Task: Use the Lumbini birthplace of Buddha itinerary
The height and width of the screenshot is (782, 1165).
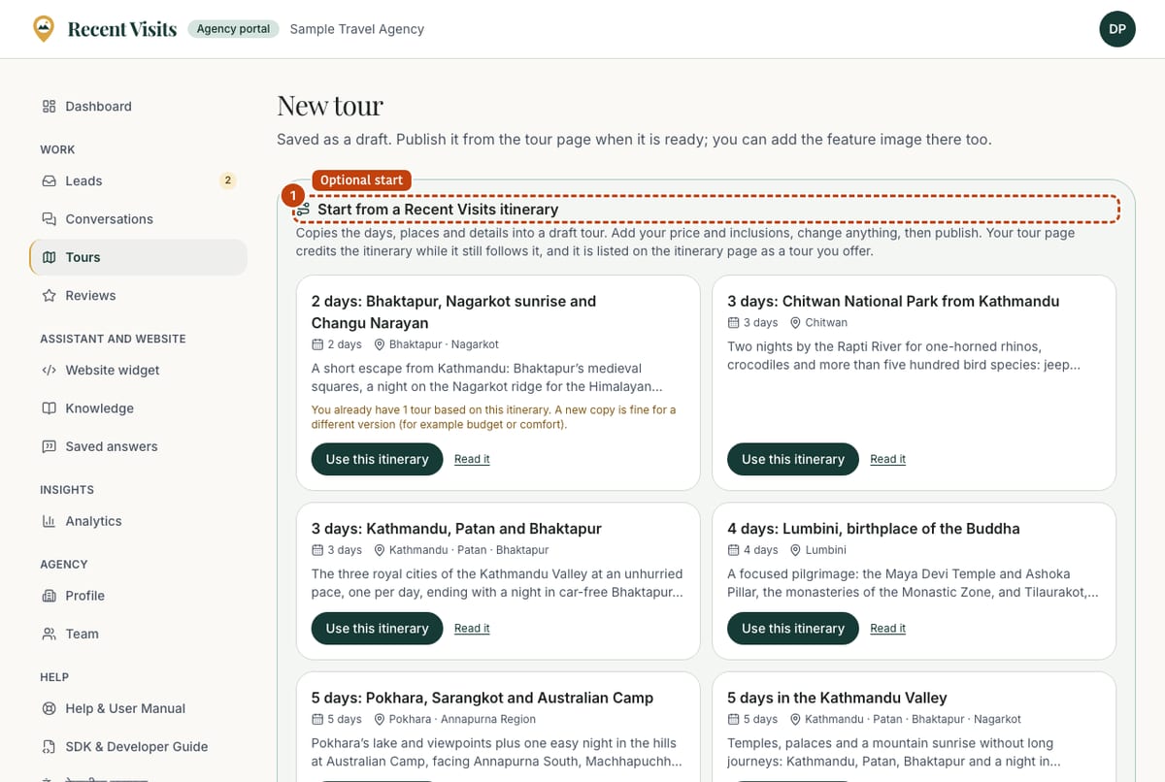Action: tap(793, 628)
